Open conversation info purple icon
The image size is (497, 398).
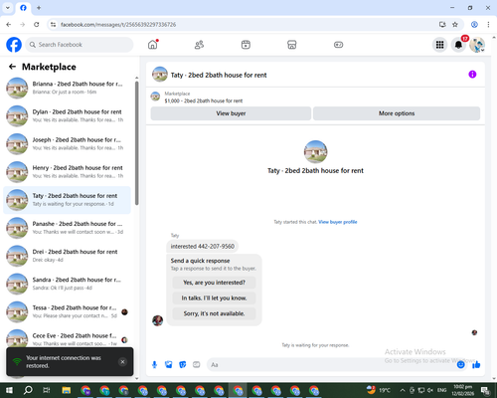(472, 75)
